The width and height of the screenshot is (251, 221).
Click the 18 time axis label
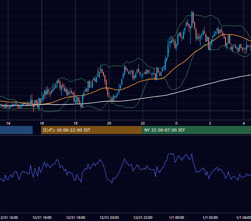click(75, 123)
